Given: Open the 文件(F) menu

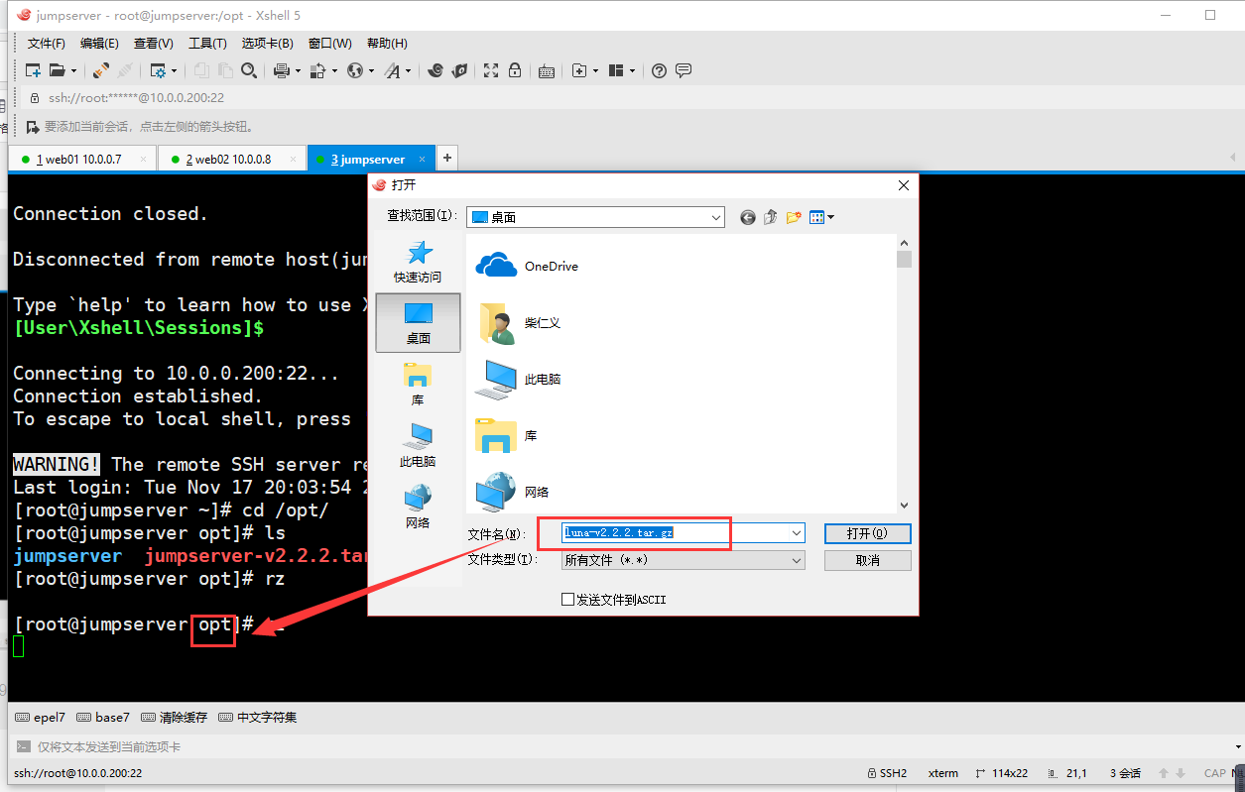Looking at the screenshot, I should click(x=47, y=44).
